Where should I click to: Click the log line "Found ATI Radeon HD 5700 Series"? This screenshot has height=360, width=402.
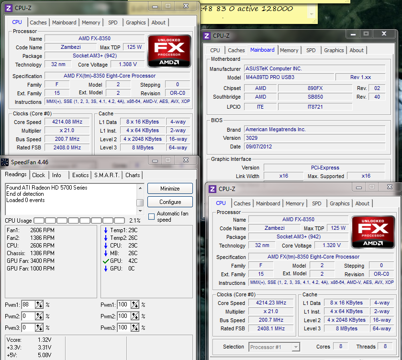point(47,188)
